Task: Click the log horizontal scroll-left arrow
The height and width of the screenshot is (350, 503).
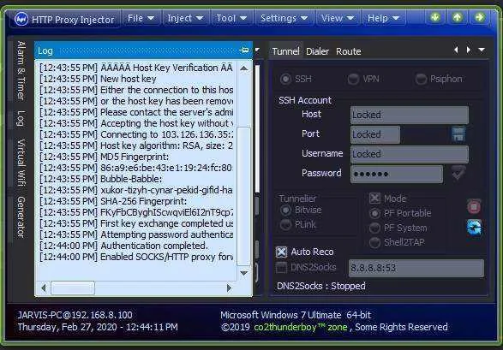Action: 44,288
